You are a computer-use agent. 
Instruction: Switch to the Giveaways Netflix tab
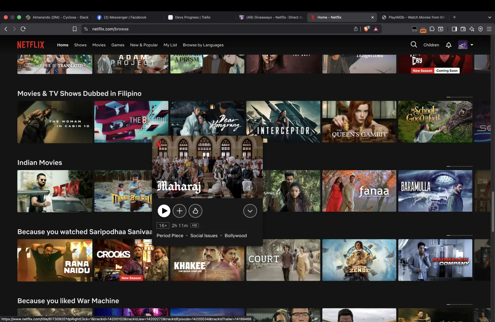(x=271, y=17)
